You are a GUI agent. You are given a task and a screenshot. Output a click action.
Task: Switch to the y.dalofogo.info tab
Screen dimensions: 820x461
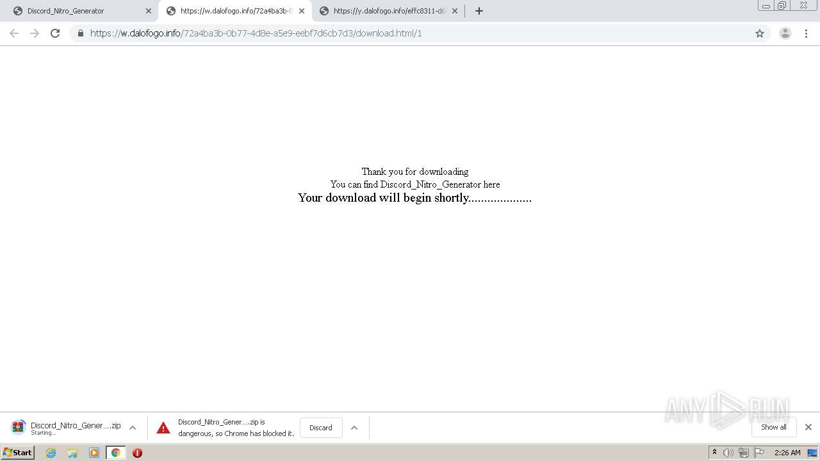[388, 11]
